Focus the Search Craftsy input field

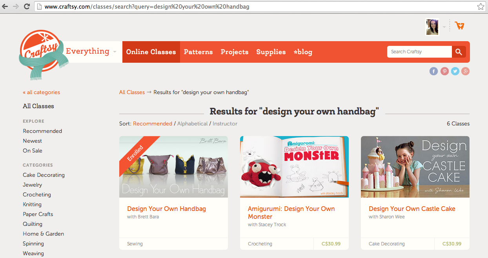pos(419,52)
